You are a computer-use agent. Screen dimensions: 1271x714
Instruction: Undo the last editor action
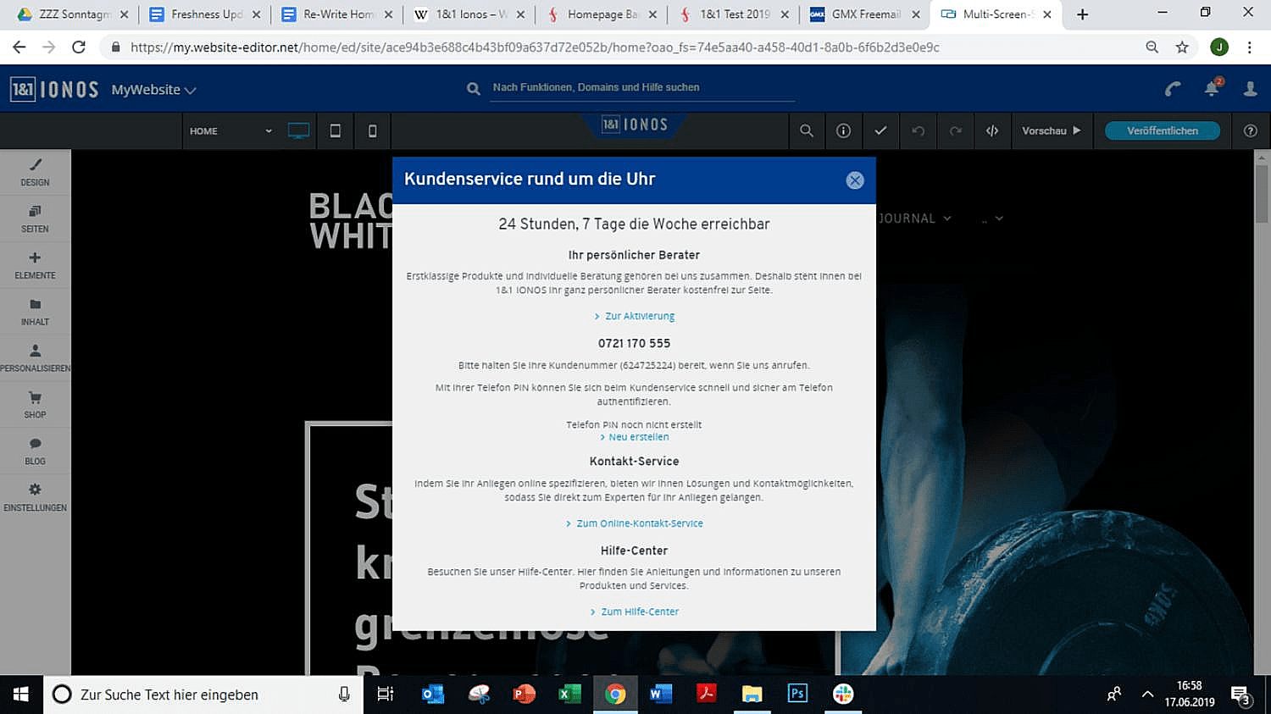coord(918,130)
